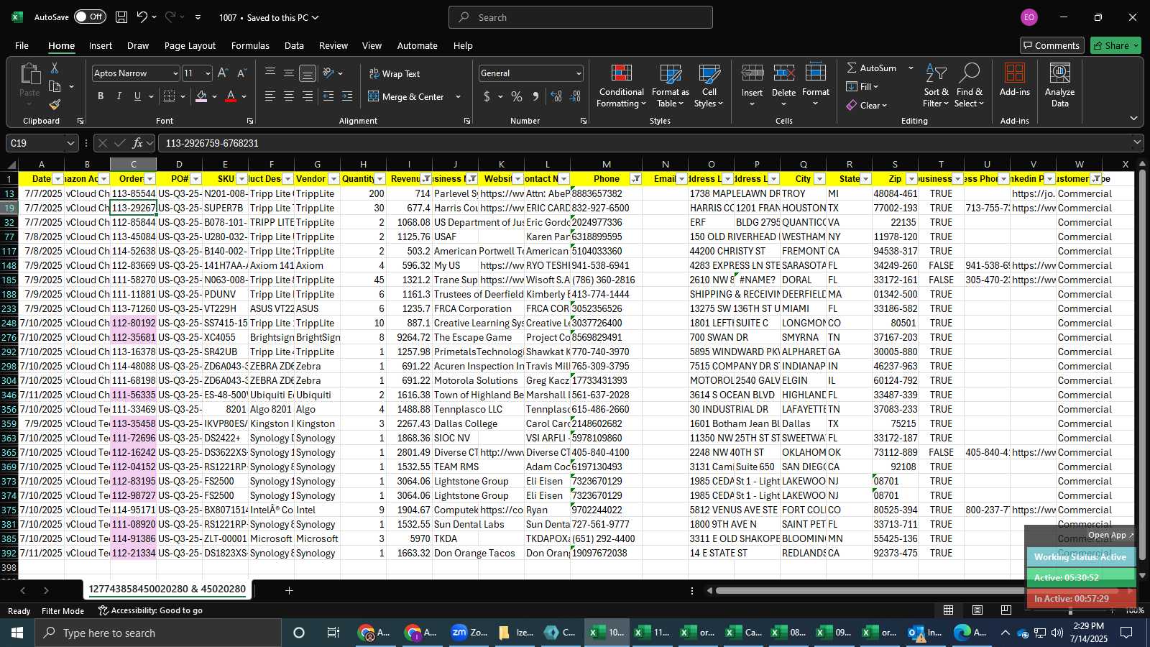Open filter dropdown for Date column
The width and height of the screenshot is (1150, 647).
click(58, 179)
